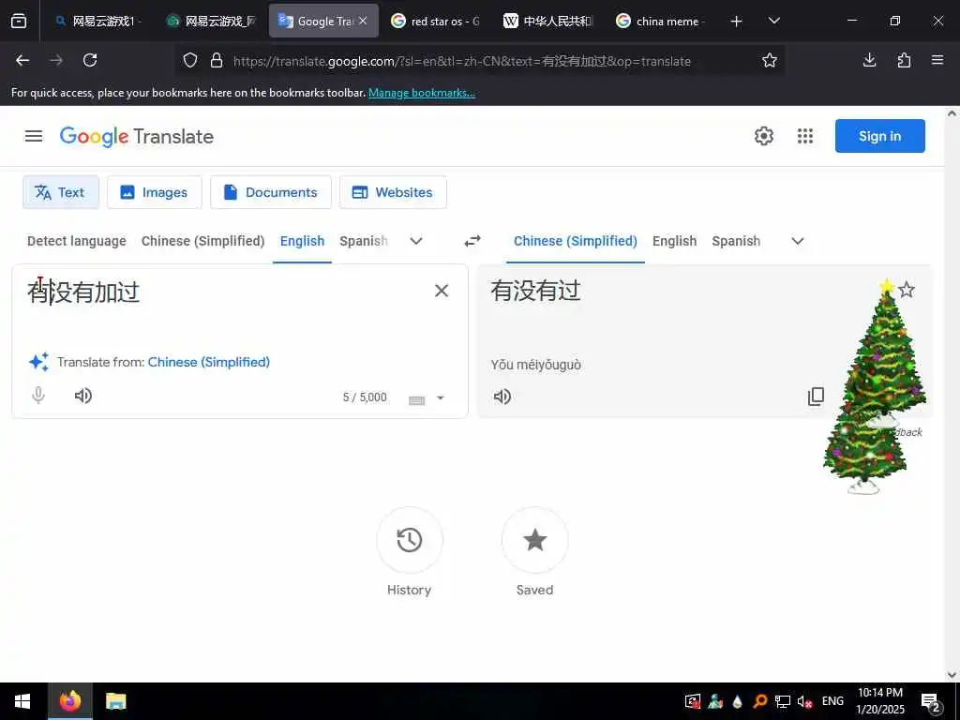Swap source and target languages
This screenshot has height=720, width=960.
pos(472,241)
